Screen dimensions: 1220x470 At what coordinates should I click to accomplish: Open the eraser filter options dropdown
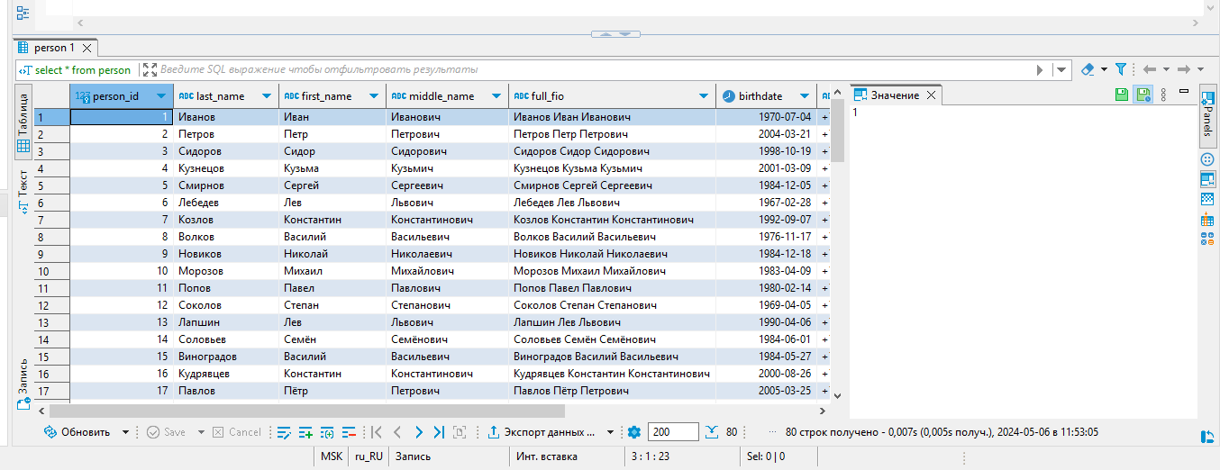pyautogui.click(x=1104, y=69)
